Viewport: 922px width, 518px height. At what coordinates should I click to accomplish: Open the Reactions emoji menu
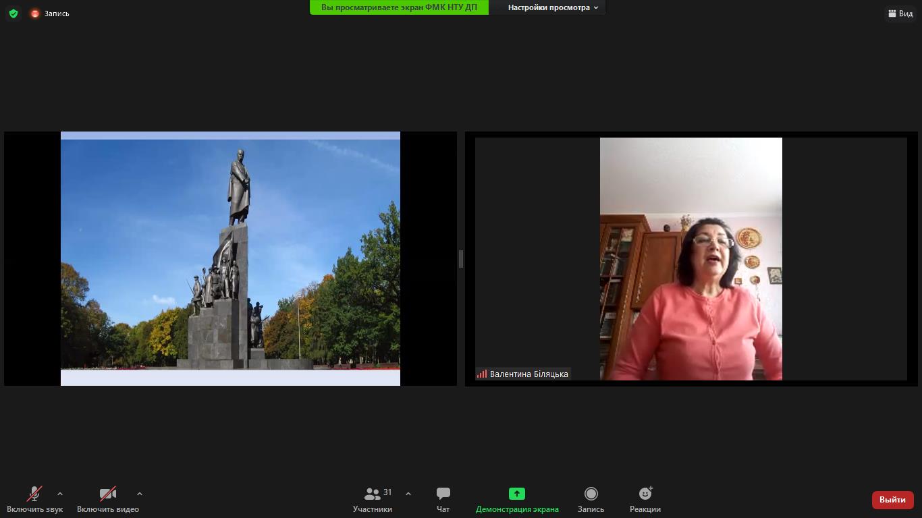click(645, 494)
